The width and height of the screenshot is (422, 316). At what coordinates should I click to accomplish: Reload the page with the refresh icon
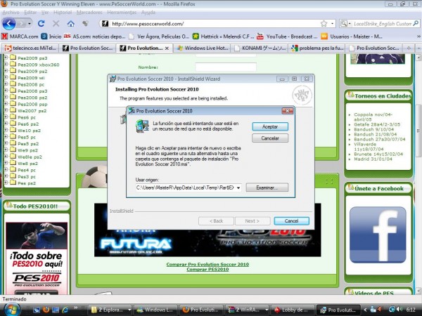[41, 24]
